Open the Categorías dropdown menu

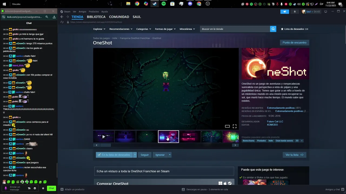click(x=144, y=29)
